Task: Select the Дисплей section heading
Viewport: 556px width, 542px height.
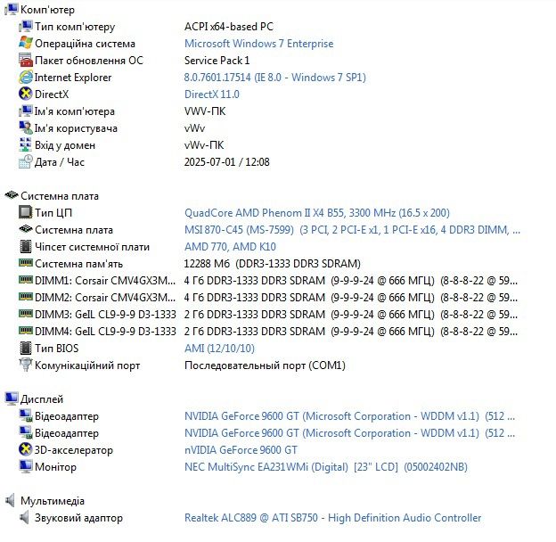Action: pos(42,399)
